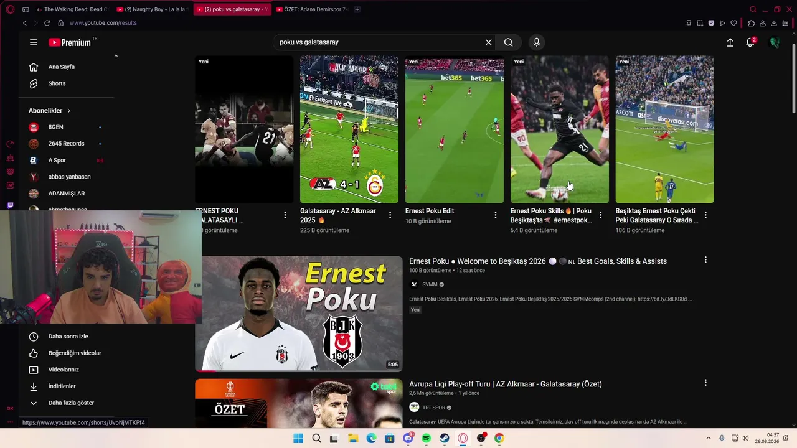Reload the page in the browser
The width and height of the screenshot is (797, 448).
pos(47,23)
